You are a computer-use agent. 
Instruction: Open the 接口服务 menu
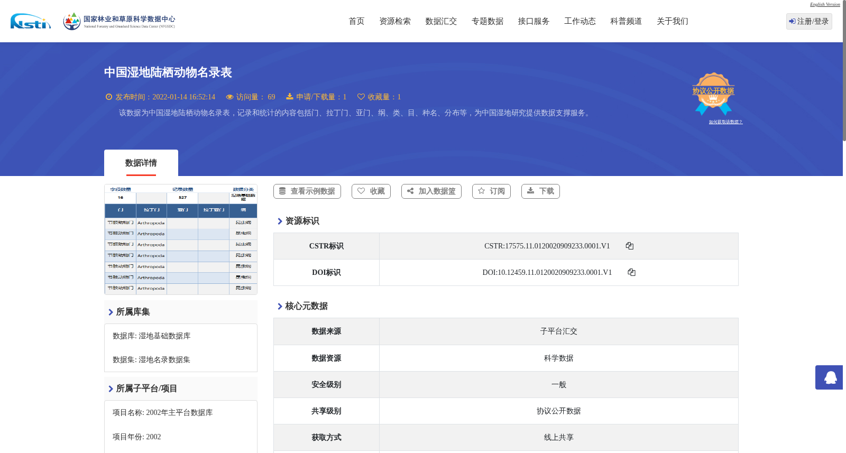pyautogui.click(x=534, y=21)
